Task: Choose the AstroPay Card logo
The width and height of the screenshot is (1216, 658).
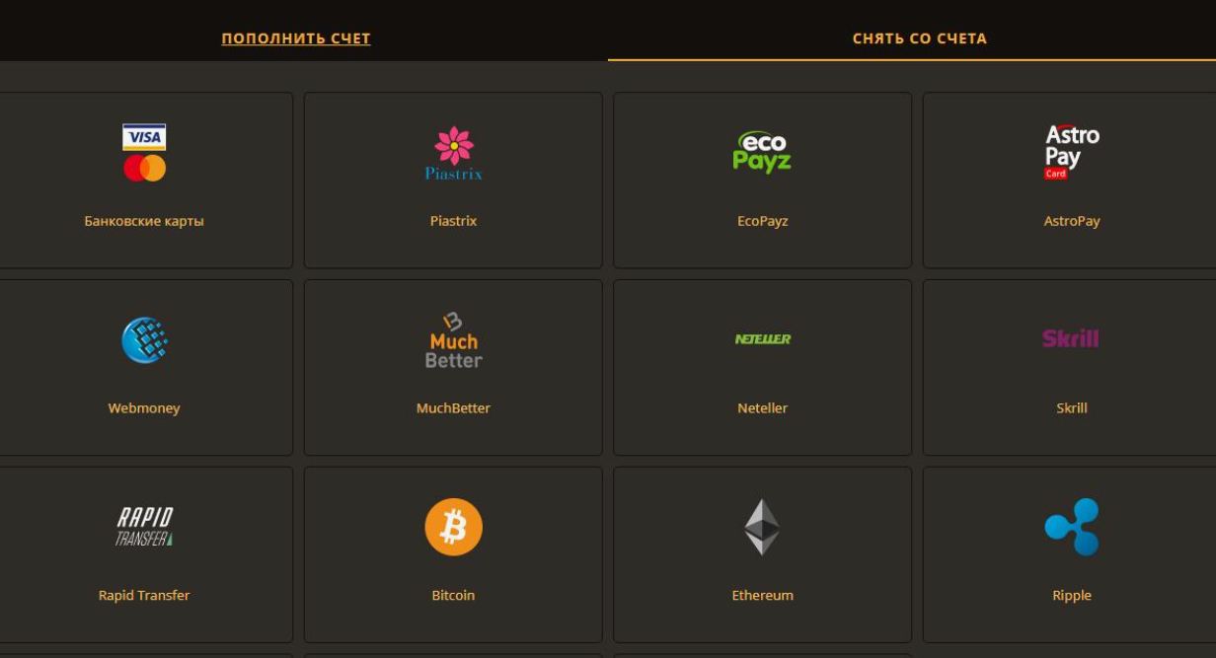Action: point(1072,152)
